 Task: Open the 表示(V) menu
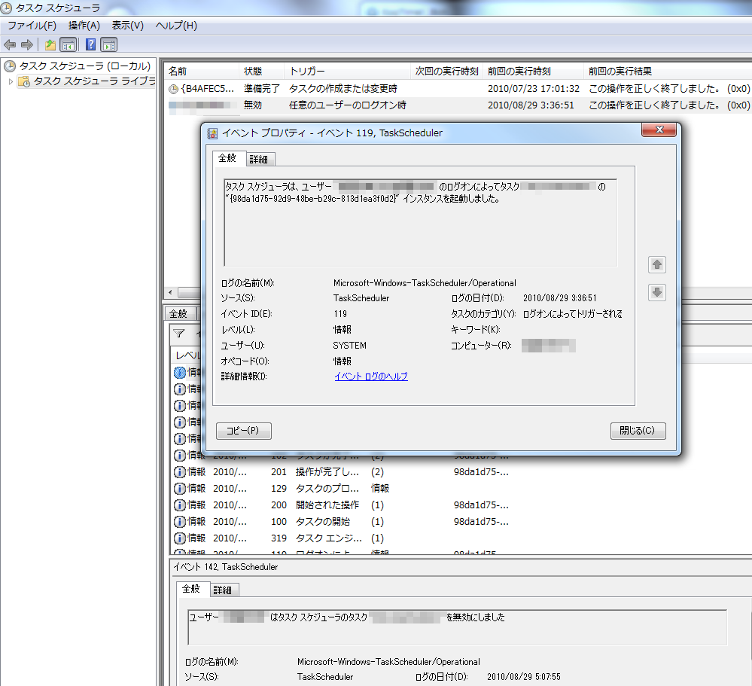pos(127,26)
